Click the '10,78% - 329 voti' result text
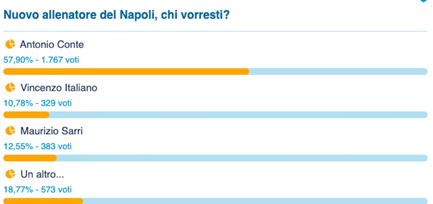This screenshot has width=433, height=204. click(37, 103)
